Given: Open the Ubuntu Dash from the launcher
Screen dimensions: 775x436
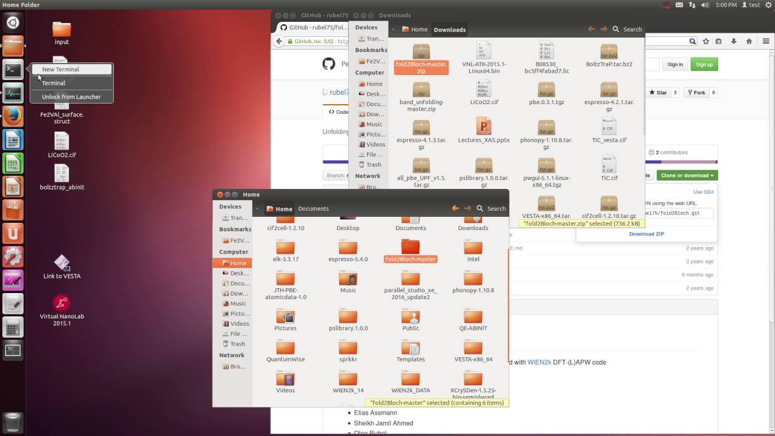Looking at the screenshot, I should click(13, 23).
